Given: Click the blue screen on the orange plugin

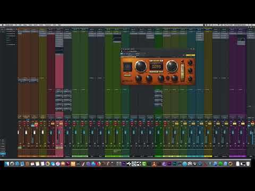Looking at the screenshot, I should pyautogui.click(x=127, y=66).
